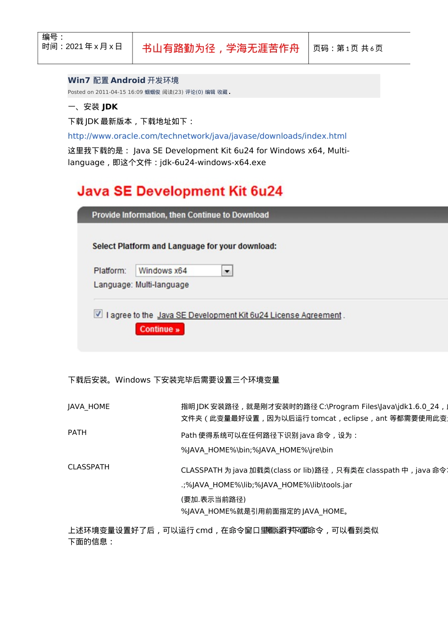The image size is (448, 634).
Task: Open the 评论(0) comments link
Action: click(194, 92)
